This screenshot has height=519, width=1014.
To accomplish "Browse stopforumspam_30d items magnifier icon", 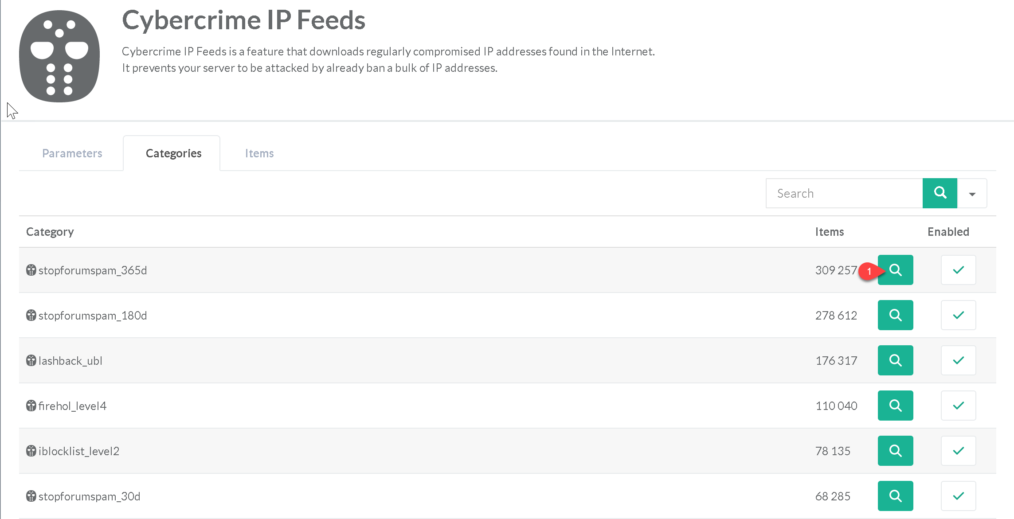I will click(895, 496).
